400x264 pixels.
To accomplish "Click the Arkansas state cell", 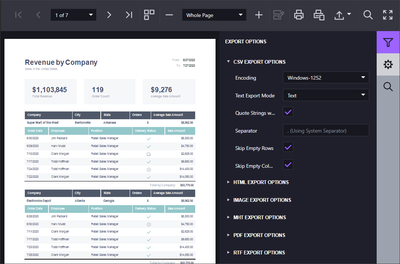I will point(110,123).
